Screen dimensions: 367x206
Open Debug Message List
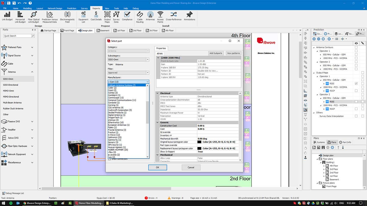click(x=13, y=193)
